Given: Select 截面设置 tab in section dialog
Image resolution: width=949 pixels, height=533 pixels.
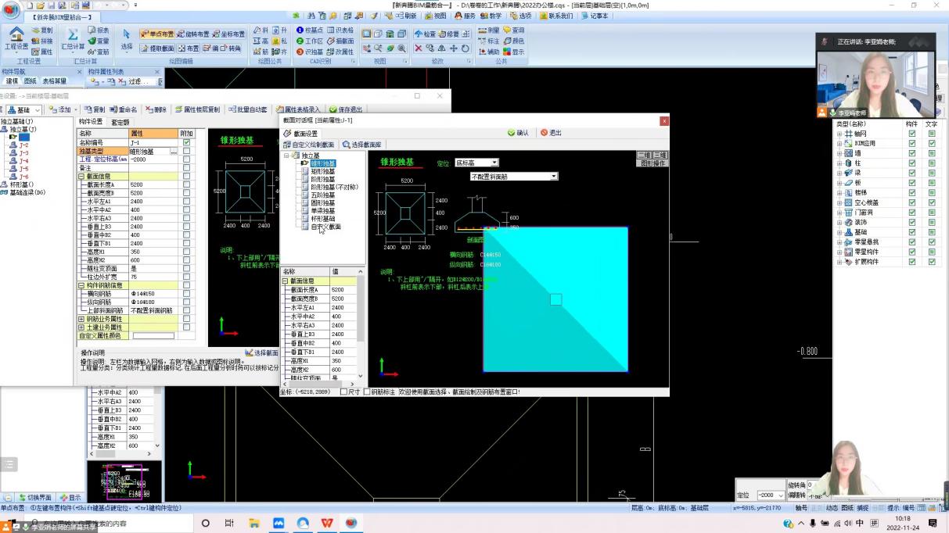Looking at the screenshot, I should [301, 134].
